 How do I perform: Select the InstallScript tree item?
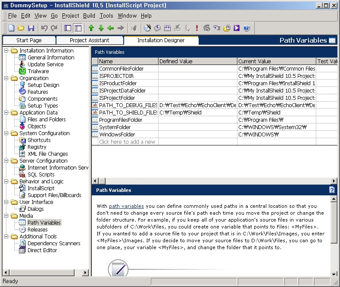(41, 188)
